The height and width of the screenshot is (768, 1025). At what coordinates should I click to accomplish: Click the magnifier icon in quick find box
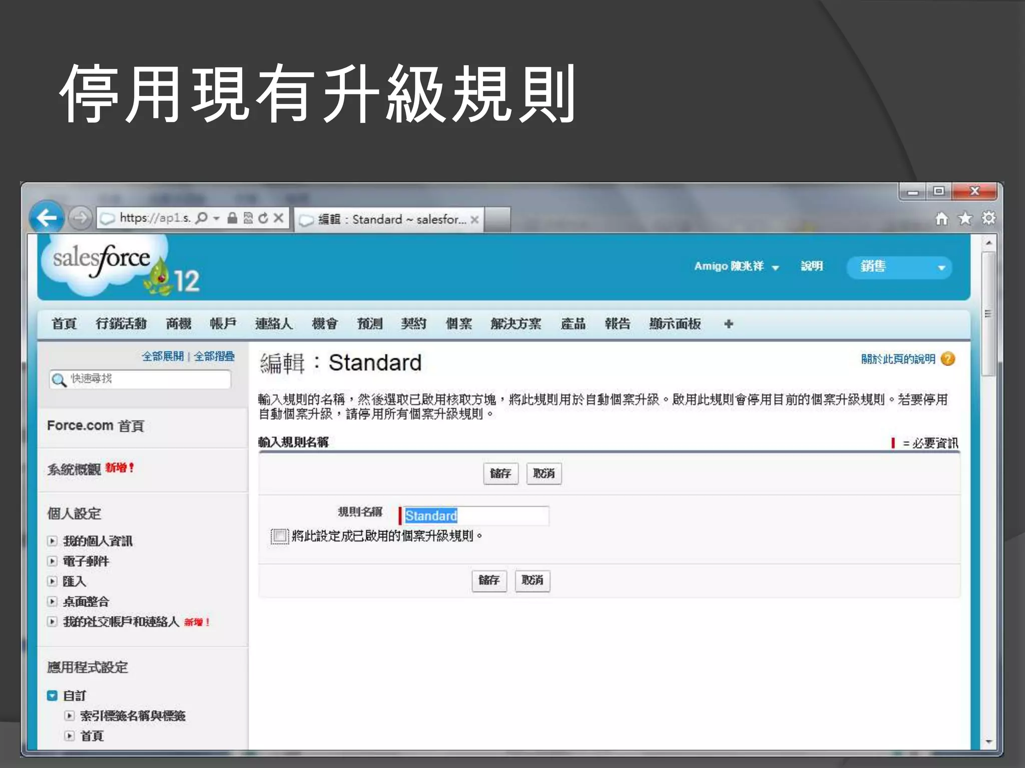[59, 380]
